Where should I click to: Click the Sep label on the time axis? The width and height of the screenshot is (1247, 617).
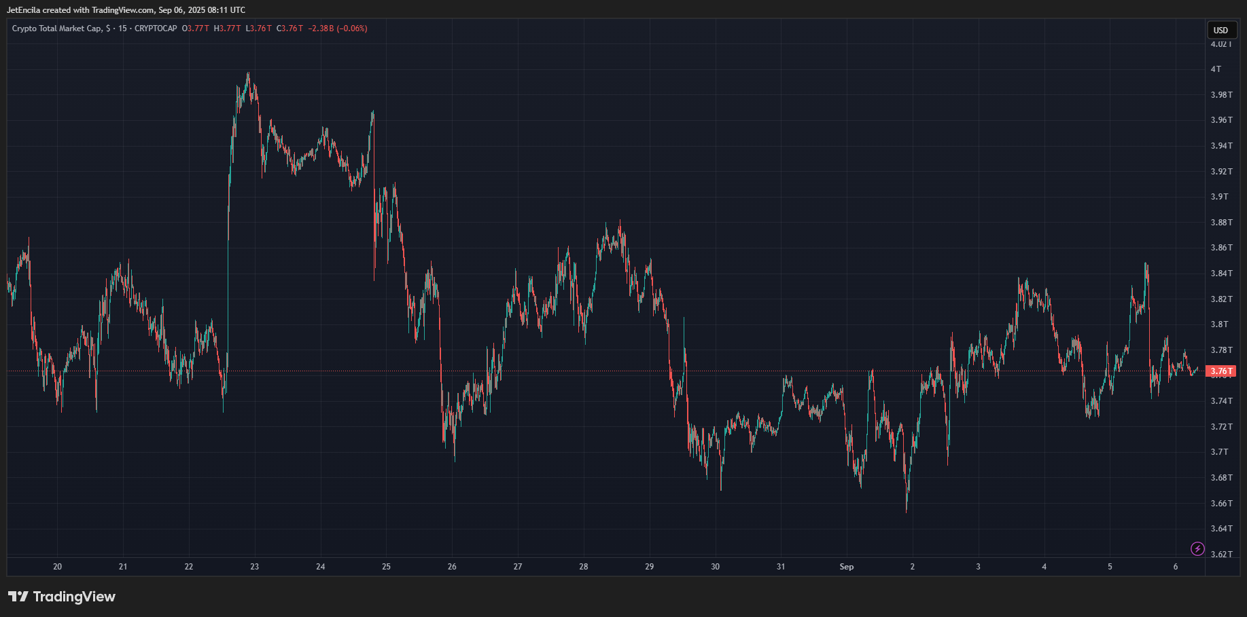click(x=847, y=567)
